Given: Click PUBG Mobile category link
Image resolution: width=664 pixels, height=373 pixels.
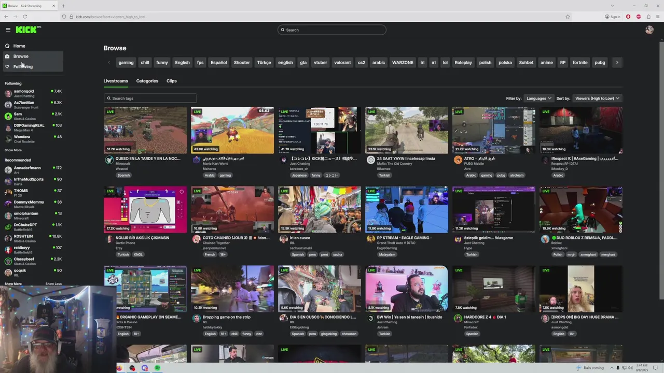Looking at the screenshot, I should 475,164.
